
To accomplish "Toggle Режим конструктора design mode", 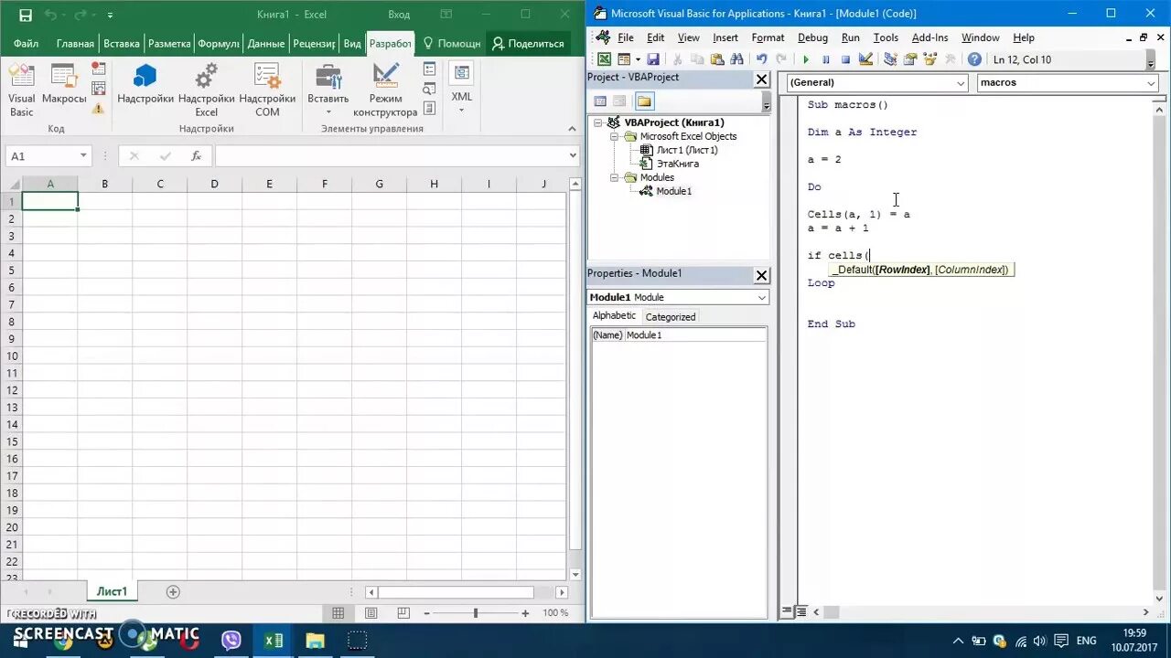I will [385, 90].
